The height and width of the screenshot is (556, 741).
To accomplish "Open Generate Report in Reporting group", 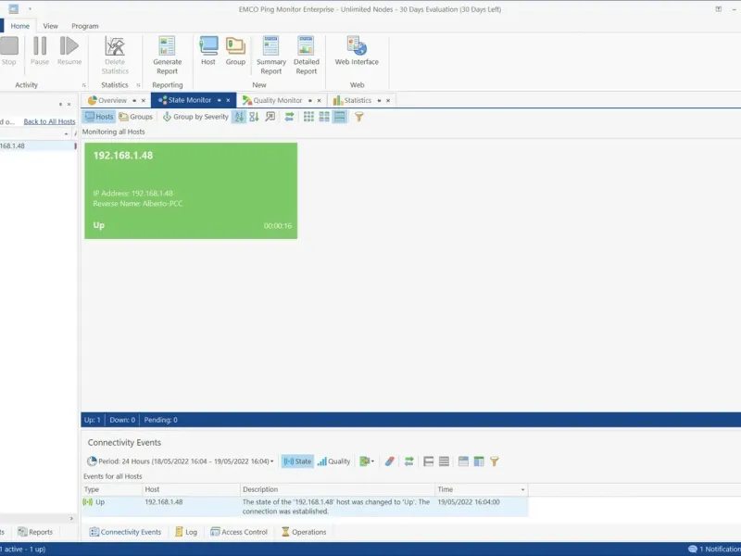I will click(168, 56).
